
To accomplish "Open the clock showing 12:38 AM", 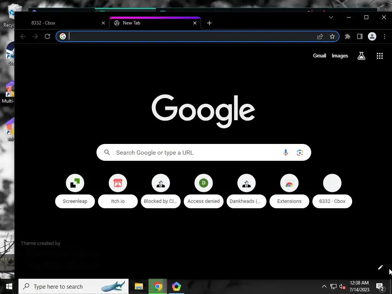I will coord(359,286).
